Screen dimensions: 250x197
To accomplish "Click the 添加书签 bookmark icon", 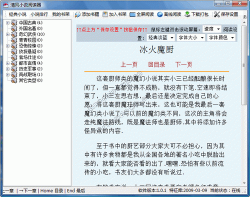I will (x=77, y=14).
